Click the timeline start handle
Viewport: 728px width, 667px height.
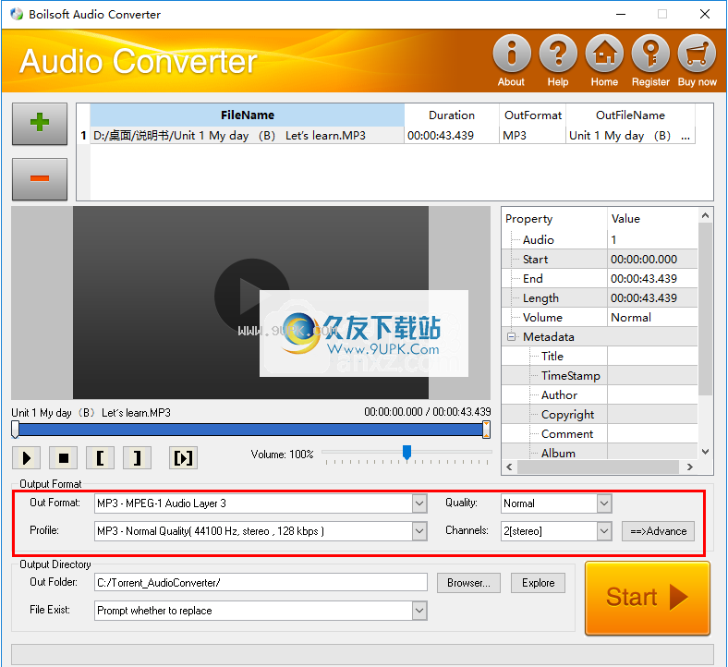point(16,430)
